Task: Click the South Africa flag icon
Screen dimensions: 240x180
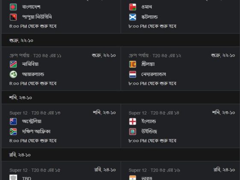Action: pos(13,132)
